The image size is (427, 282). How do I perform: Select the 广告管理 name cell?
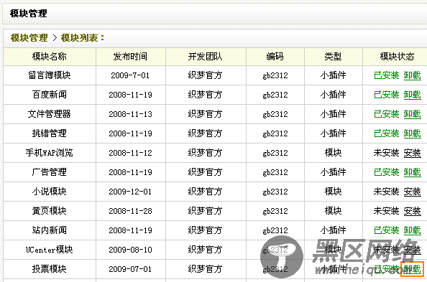coord(50,172)
